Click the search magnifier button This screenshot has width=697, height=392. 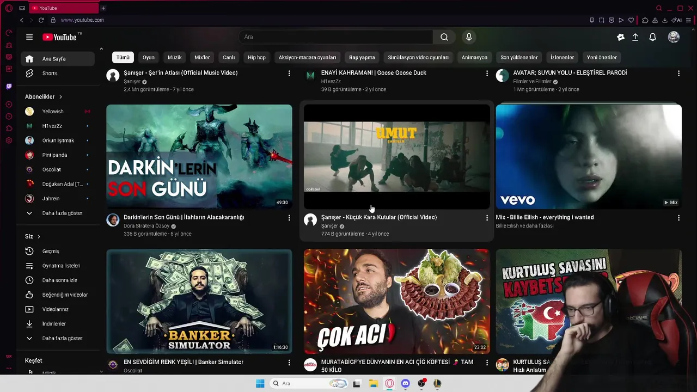[x=444, y=37]
